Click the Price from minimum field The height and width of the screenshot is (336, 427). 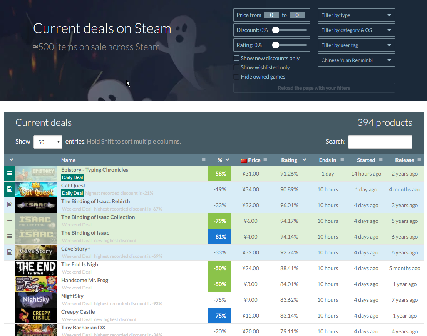pyautogui.click(x=271, y=15)
